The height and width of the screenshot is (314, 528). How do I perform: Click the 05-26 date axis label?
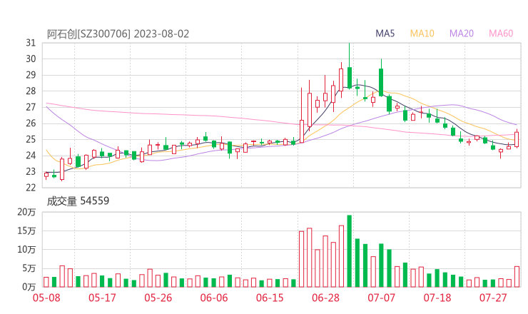pyautogui.click(x=158, y=298)
